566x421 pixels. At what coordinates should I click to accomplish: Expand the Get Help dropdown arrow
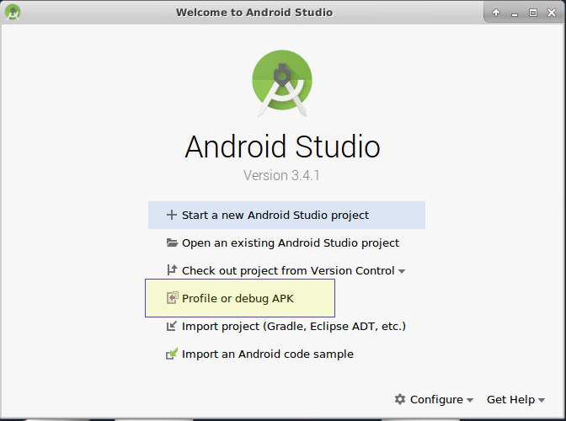[x=542, y=400]
